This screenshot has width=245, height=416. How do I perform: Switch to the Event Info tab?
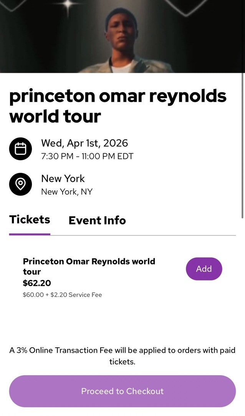97,220
